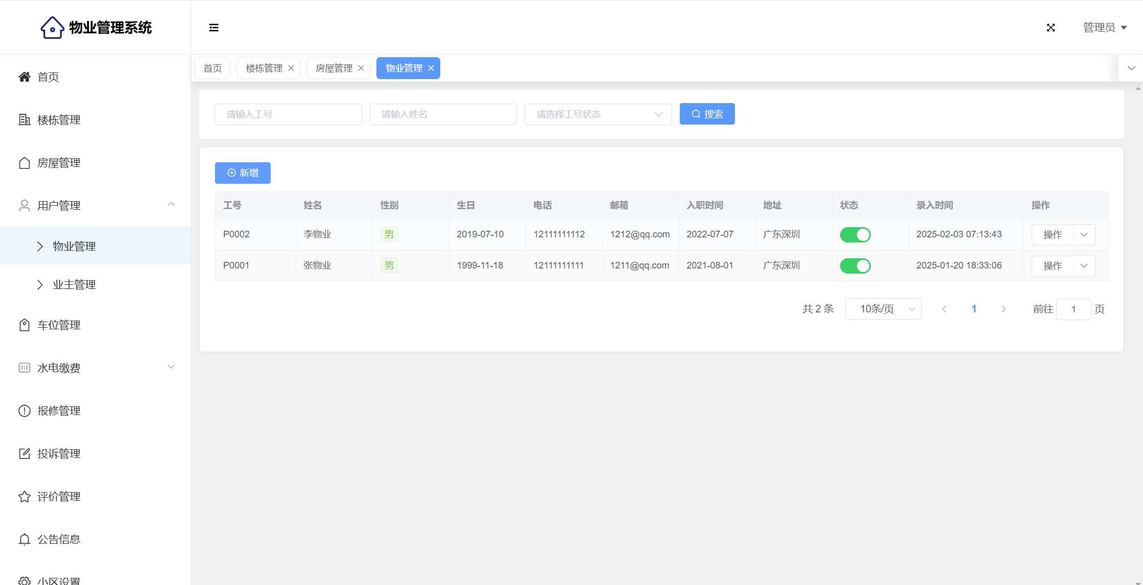Toggle status switch for 张物业

tap(855, 266)
